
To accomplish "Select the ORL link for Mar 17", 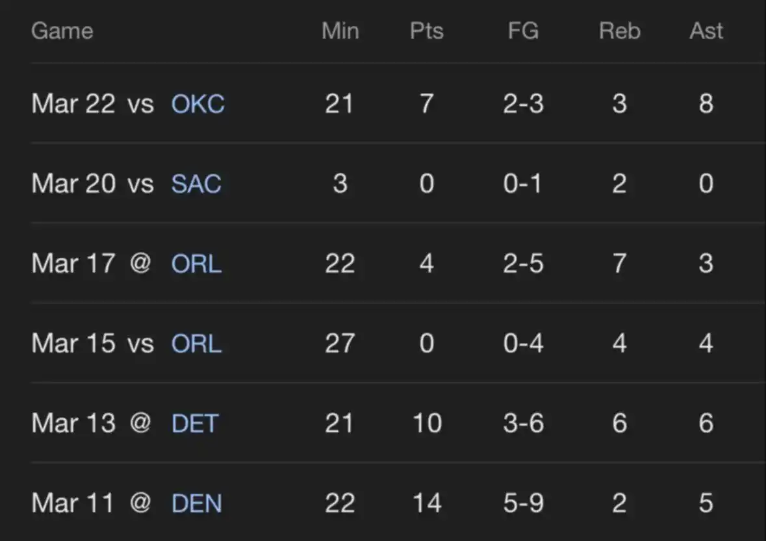I will coord(196,264).
